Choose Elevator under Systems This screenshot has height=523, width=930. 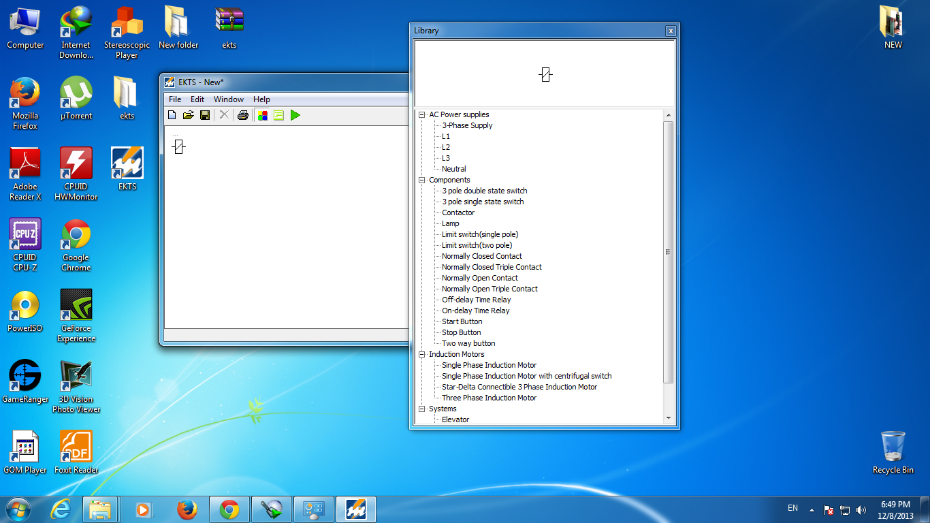[455, 419]
